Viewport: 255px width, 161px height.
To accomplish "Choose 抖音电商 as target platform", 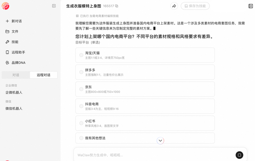I will [x=145, y=106].
